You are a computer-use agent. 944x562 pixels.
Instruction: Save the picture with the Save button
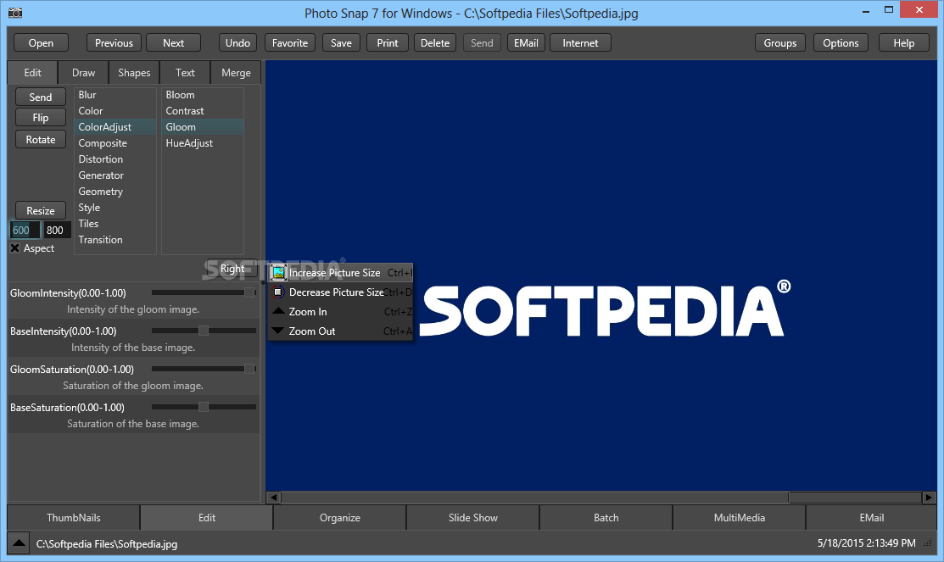click(x=341, y=42)
